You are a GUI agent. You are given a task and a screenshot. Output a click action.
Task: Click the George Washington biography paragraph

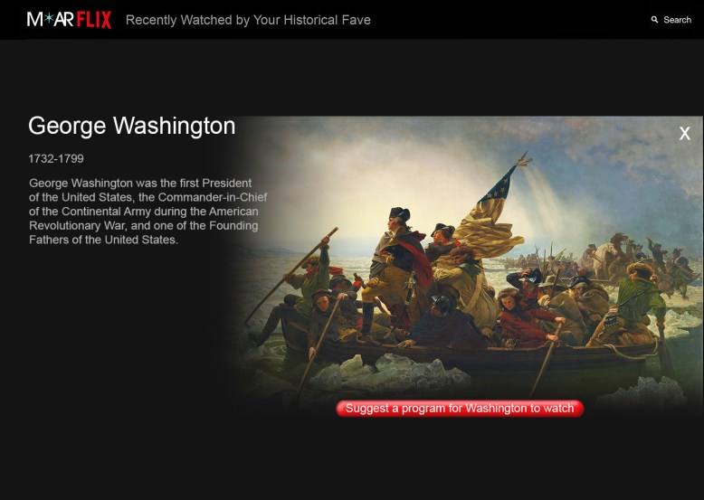[147, 212]
